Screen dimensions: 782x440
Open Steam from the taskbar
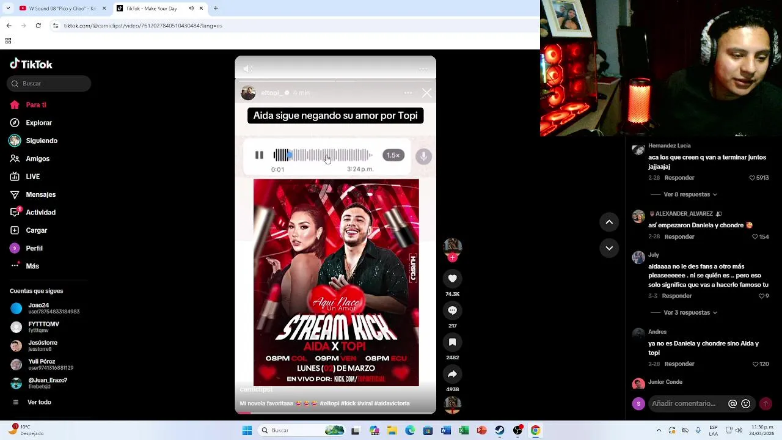pyautogui.click(x=500, y=430)
